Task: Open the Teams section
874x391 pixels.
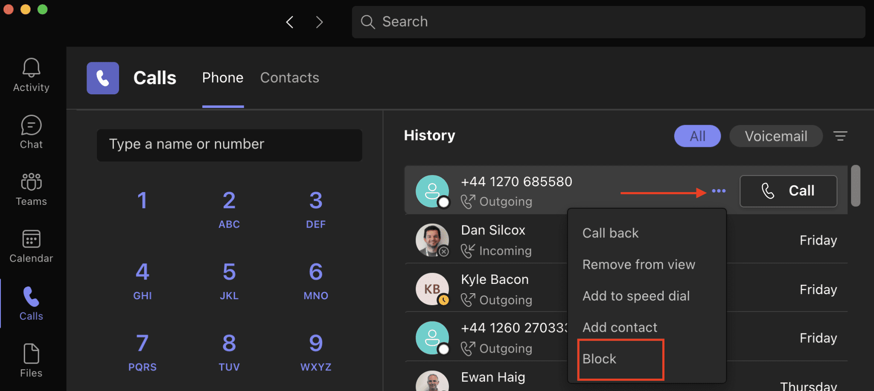Action: click(x=31, y=188)
